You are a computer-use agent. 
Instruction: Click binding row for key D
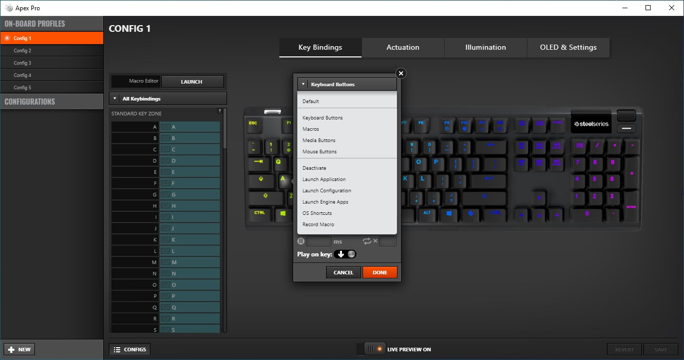pos(165,161)
